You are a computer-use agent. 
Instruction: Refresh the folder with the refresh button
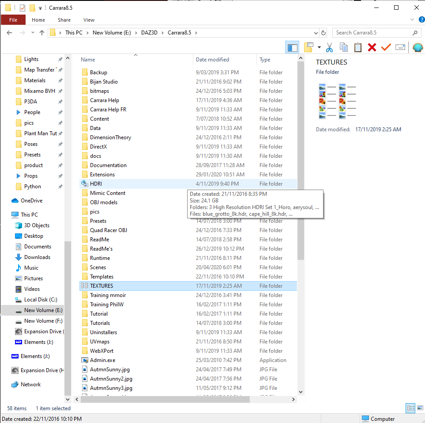tap(323, 33)
